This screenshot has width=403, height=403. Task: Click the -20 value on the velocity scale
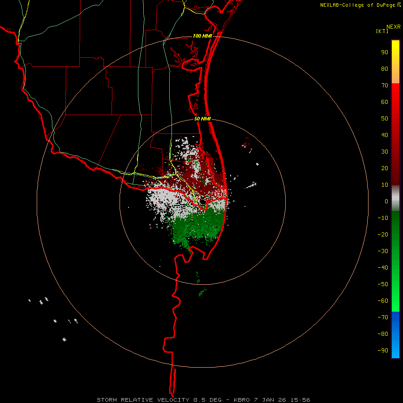click(x=383, y=234)
